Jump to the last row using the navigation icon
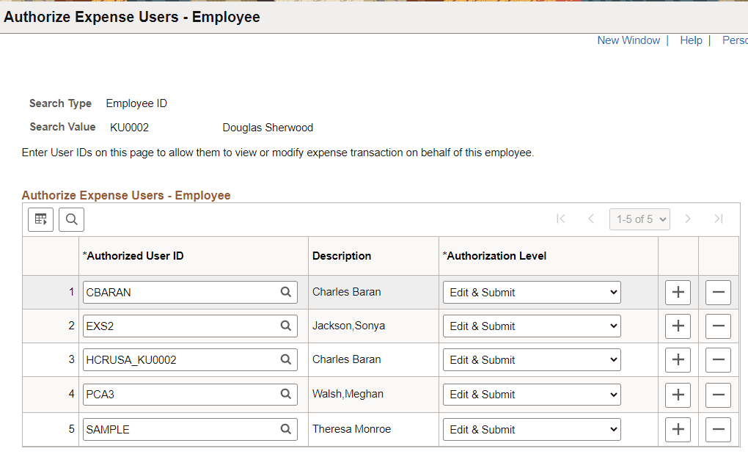The height and width of the screenshot is (454, 748). click(x=719, y=219)
